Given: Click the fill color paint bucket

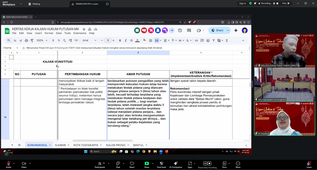Looking at the screenshot, I should click(144, 41).
